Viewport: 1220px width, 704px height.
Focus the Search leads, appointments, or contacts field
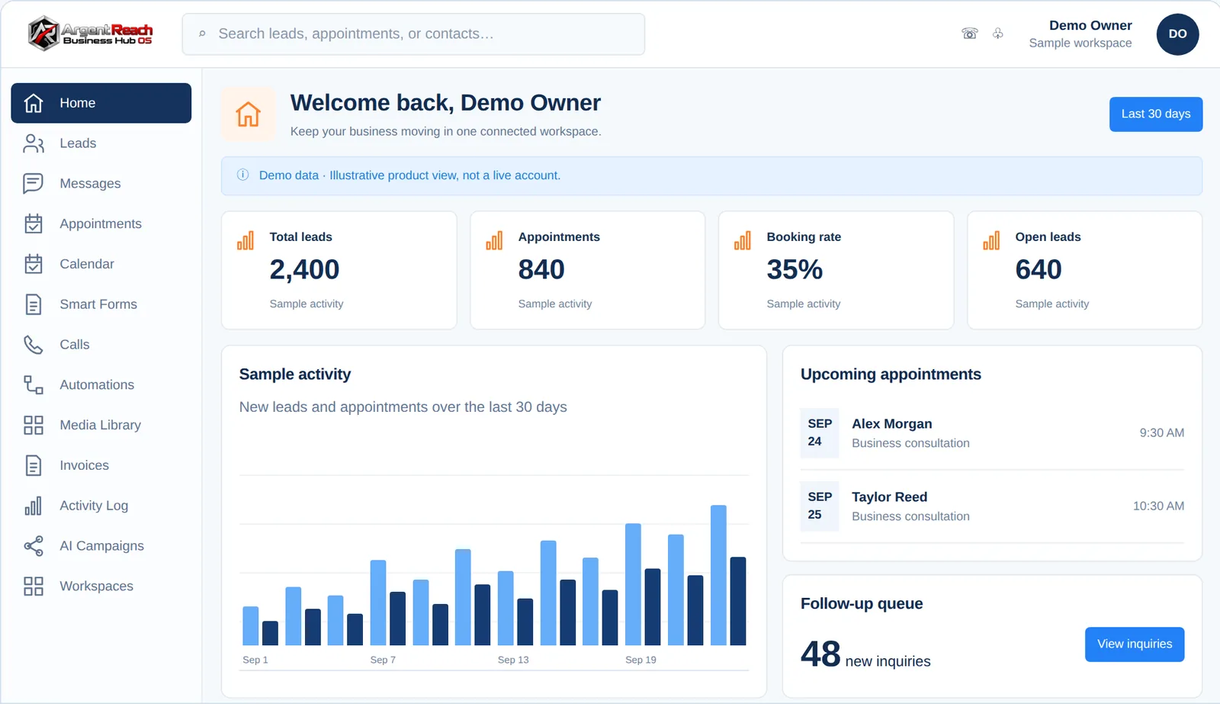tap(413, 34)
